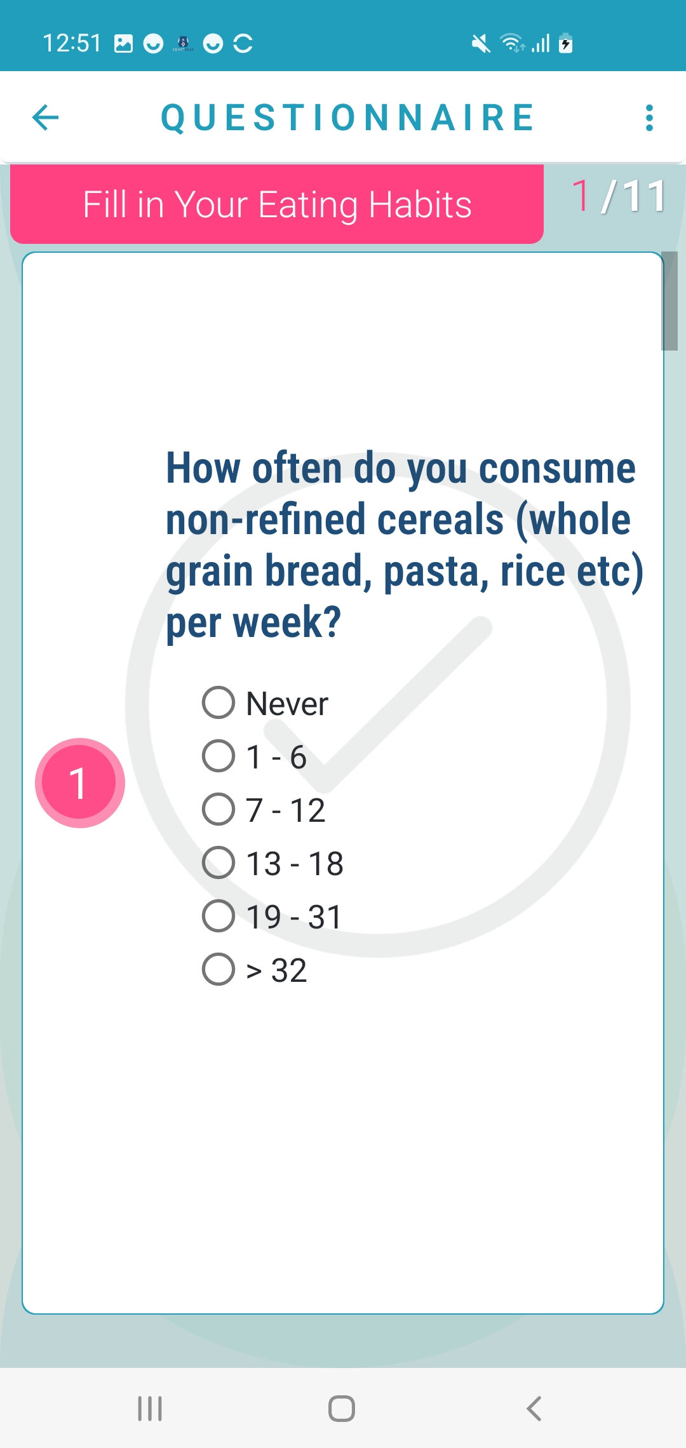Open the three-dot overflow menu
The image size is (686, 1448).
tap(649, 118)
